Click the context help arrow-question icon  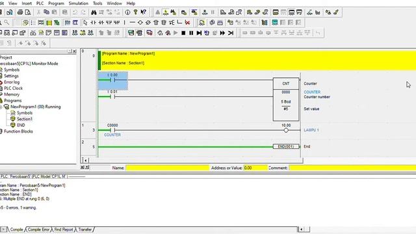click(x=143, y=12)
